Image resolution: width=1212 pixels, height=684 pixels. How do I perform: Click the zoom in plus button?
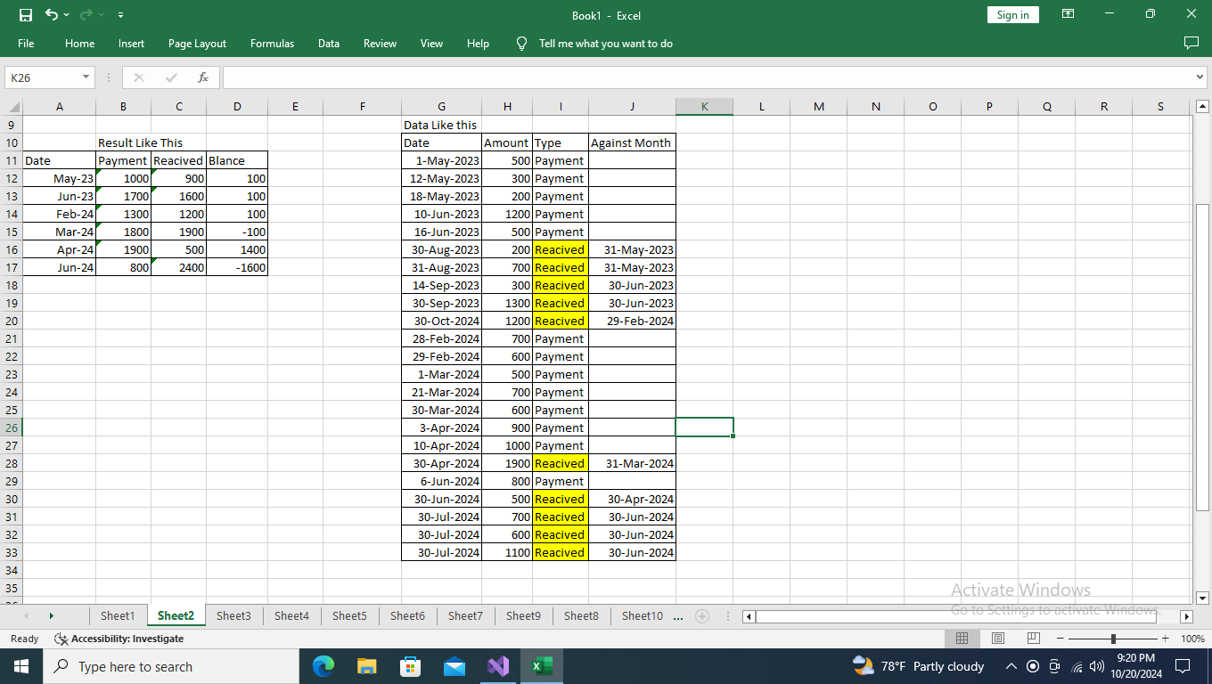[1165, 639]
